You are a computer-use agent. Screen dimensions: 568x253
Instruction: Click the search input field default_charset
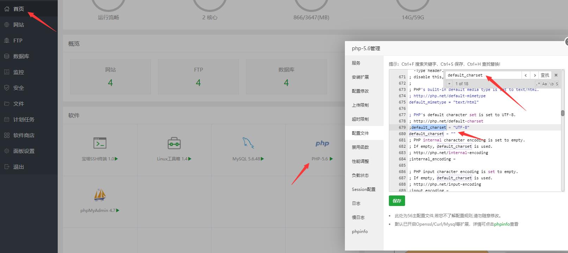[484, 75]
